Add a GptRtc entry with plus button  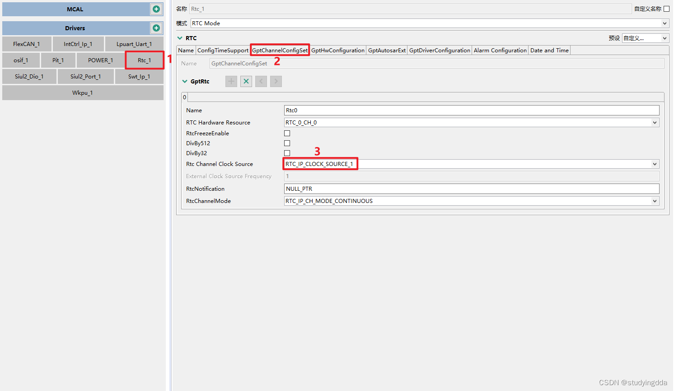coord(231,82)
